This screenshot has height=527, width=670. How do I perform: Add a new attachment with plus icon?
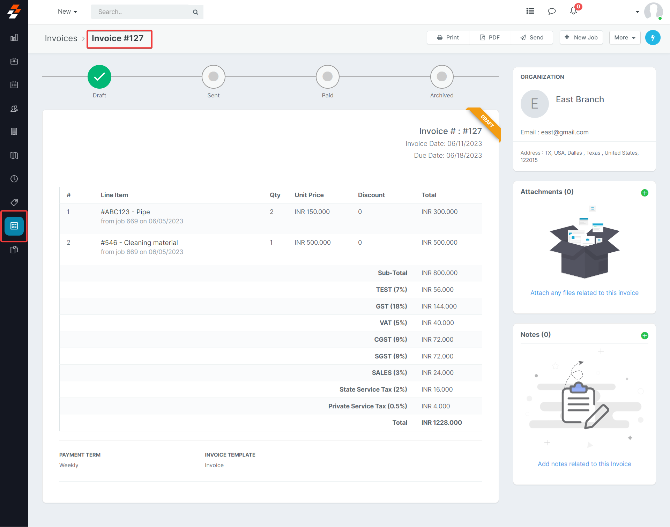[x=645, y=193]
